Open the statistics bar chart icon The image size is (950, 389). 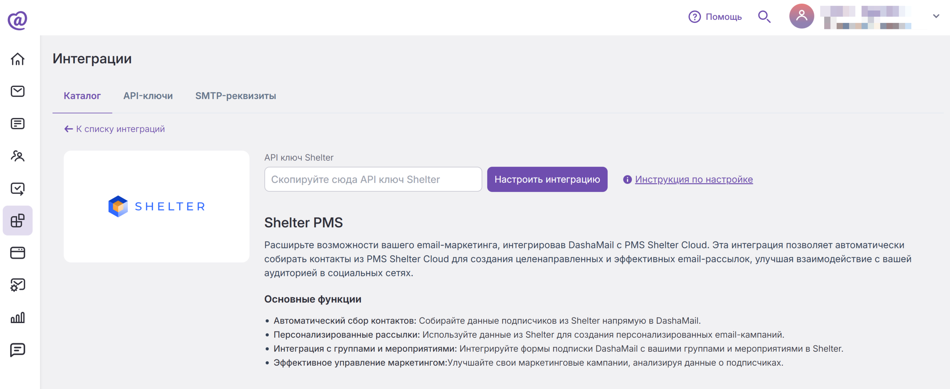[17, 318]
